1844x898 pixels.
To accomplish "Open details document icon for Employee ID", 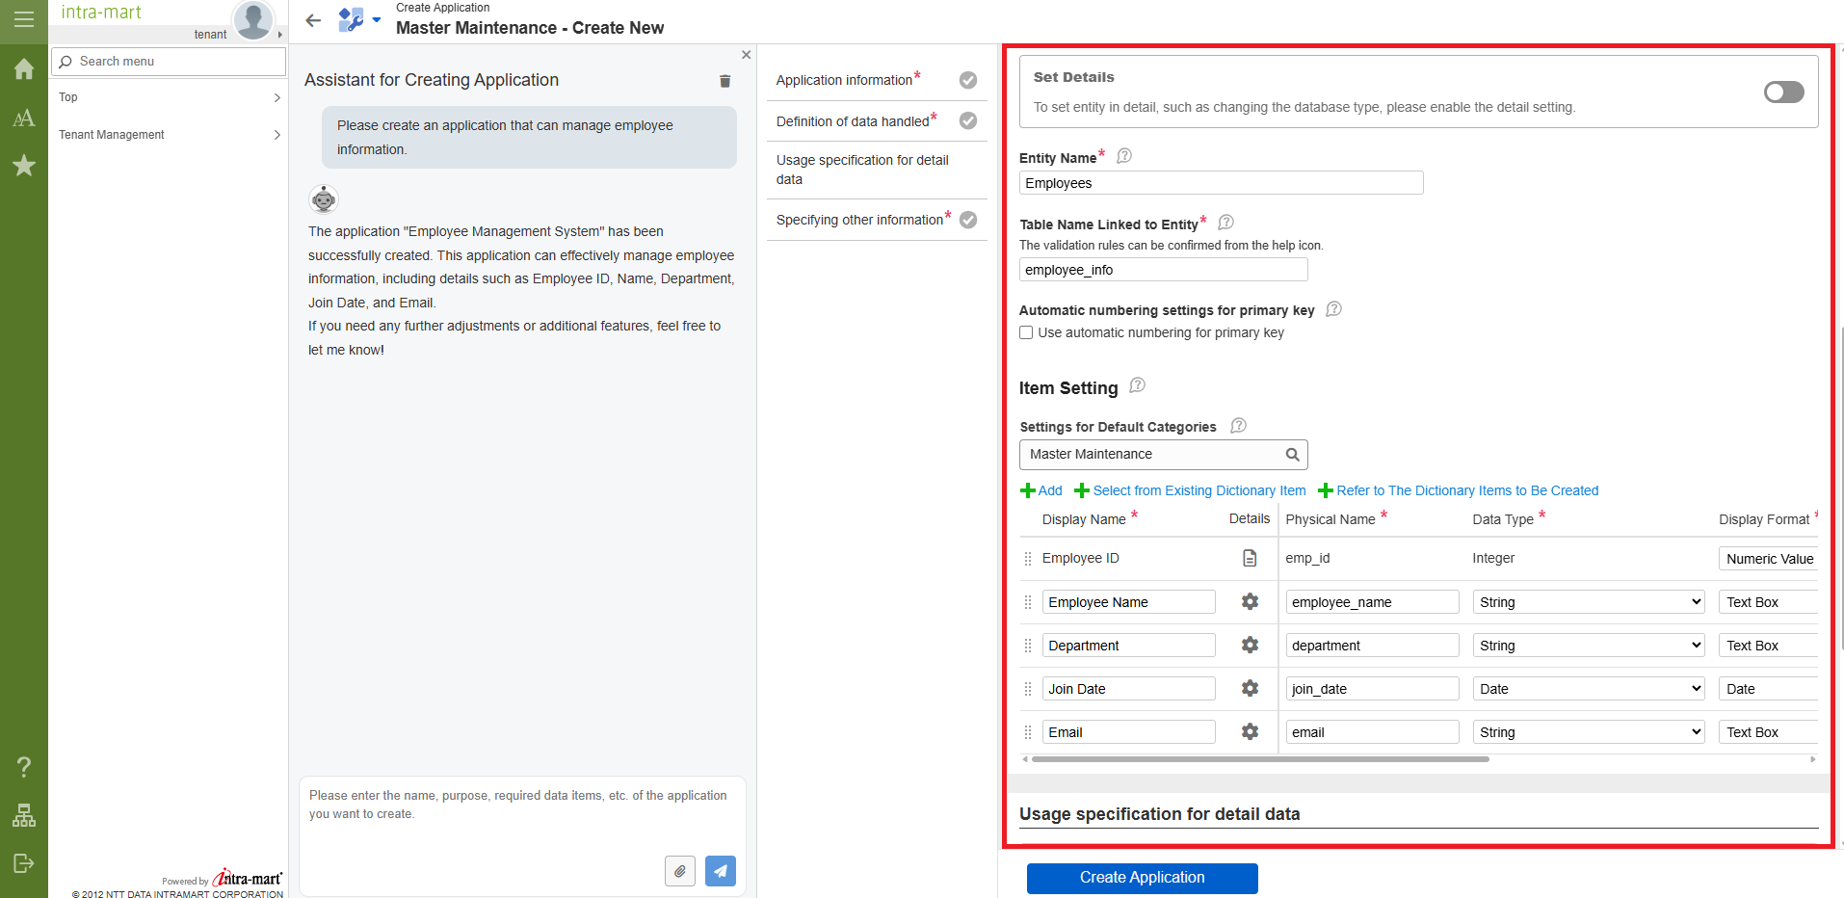I will coord(1250,558).
